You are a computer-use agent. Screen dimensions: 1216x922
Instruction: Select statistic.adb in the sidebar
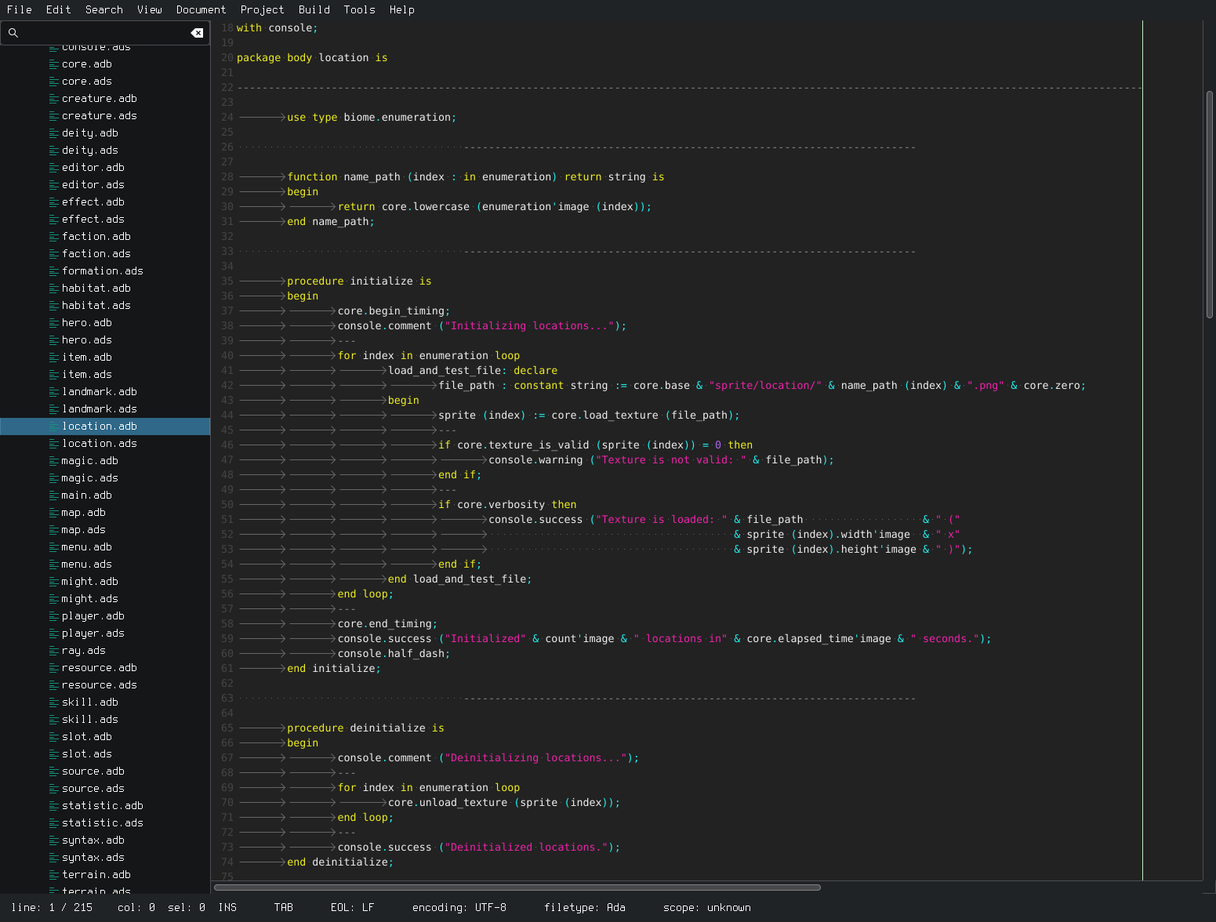pos(103,806)
